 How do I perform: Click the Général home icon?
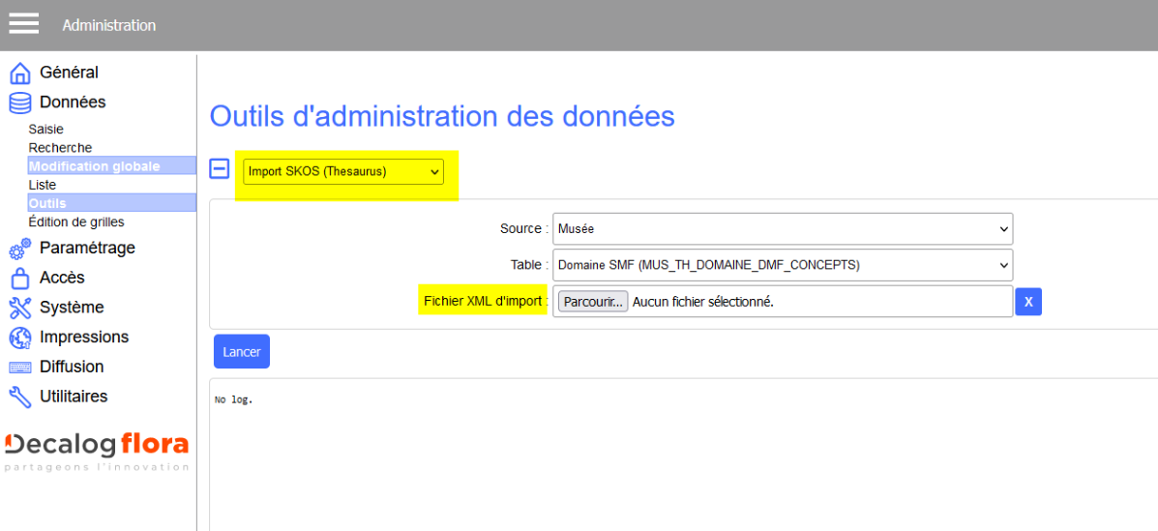pyautogui.click(x=20, y=74)
